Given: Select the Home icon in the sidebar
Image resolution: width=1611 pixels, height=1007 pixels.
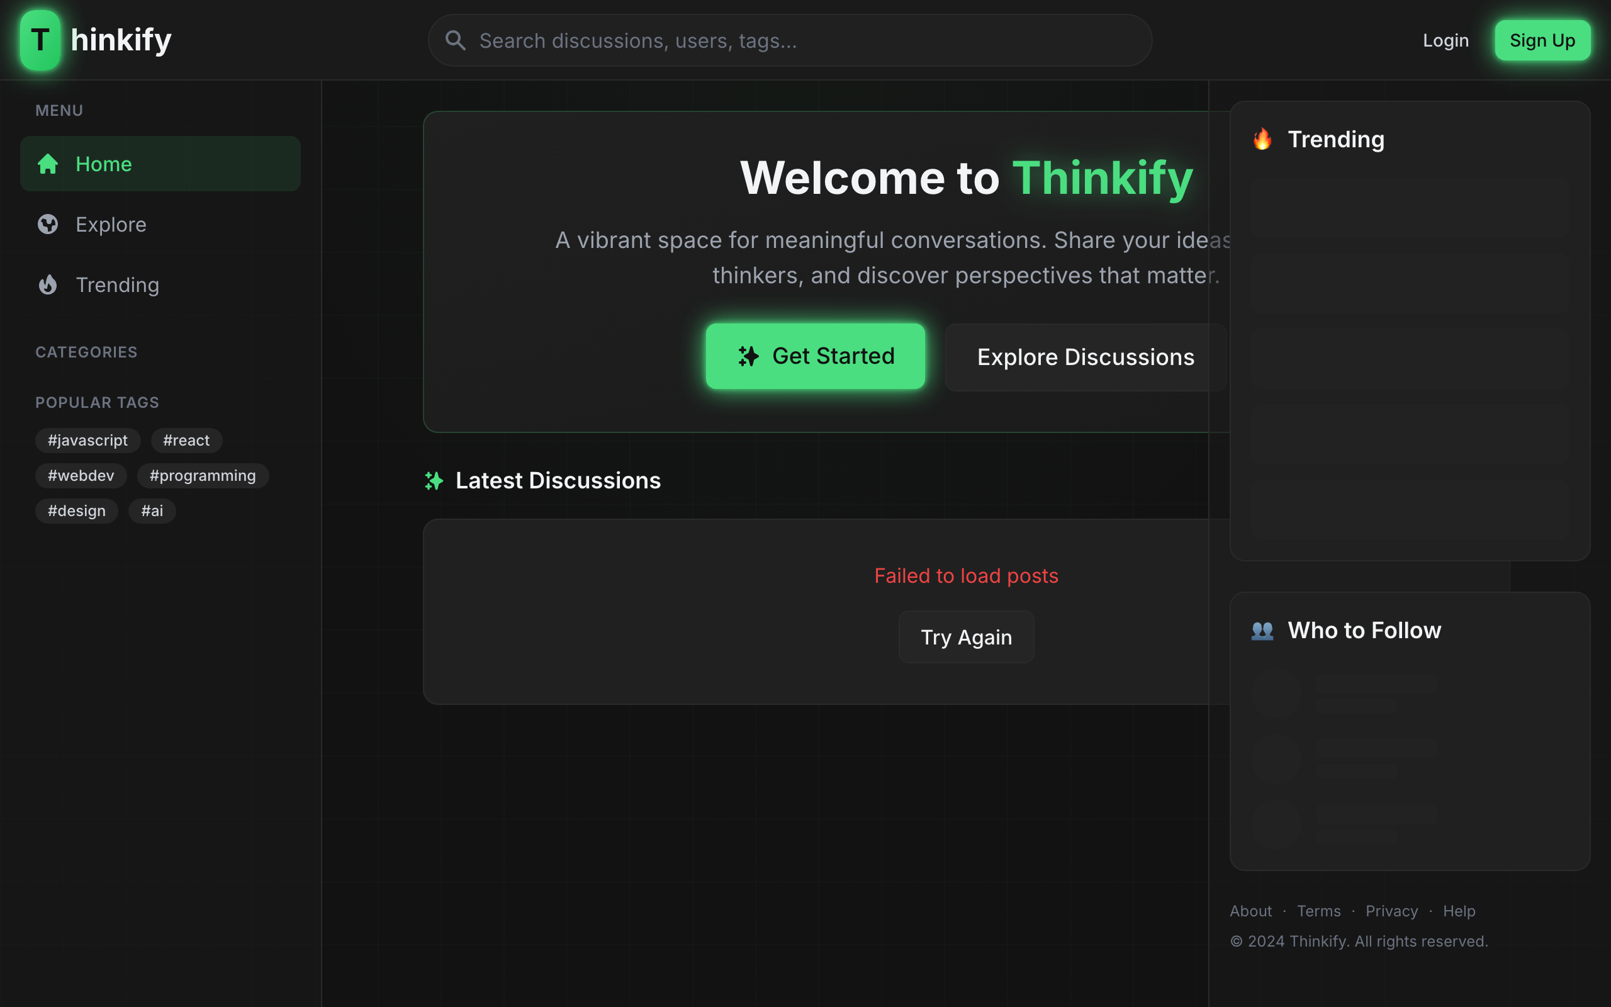Looking at the screenshot, I should pyautogui.click(x=48, y=163).
